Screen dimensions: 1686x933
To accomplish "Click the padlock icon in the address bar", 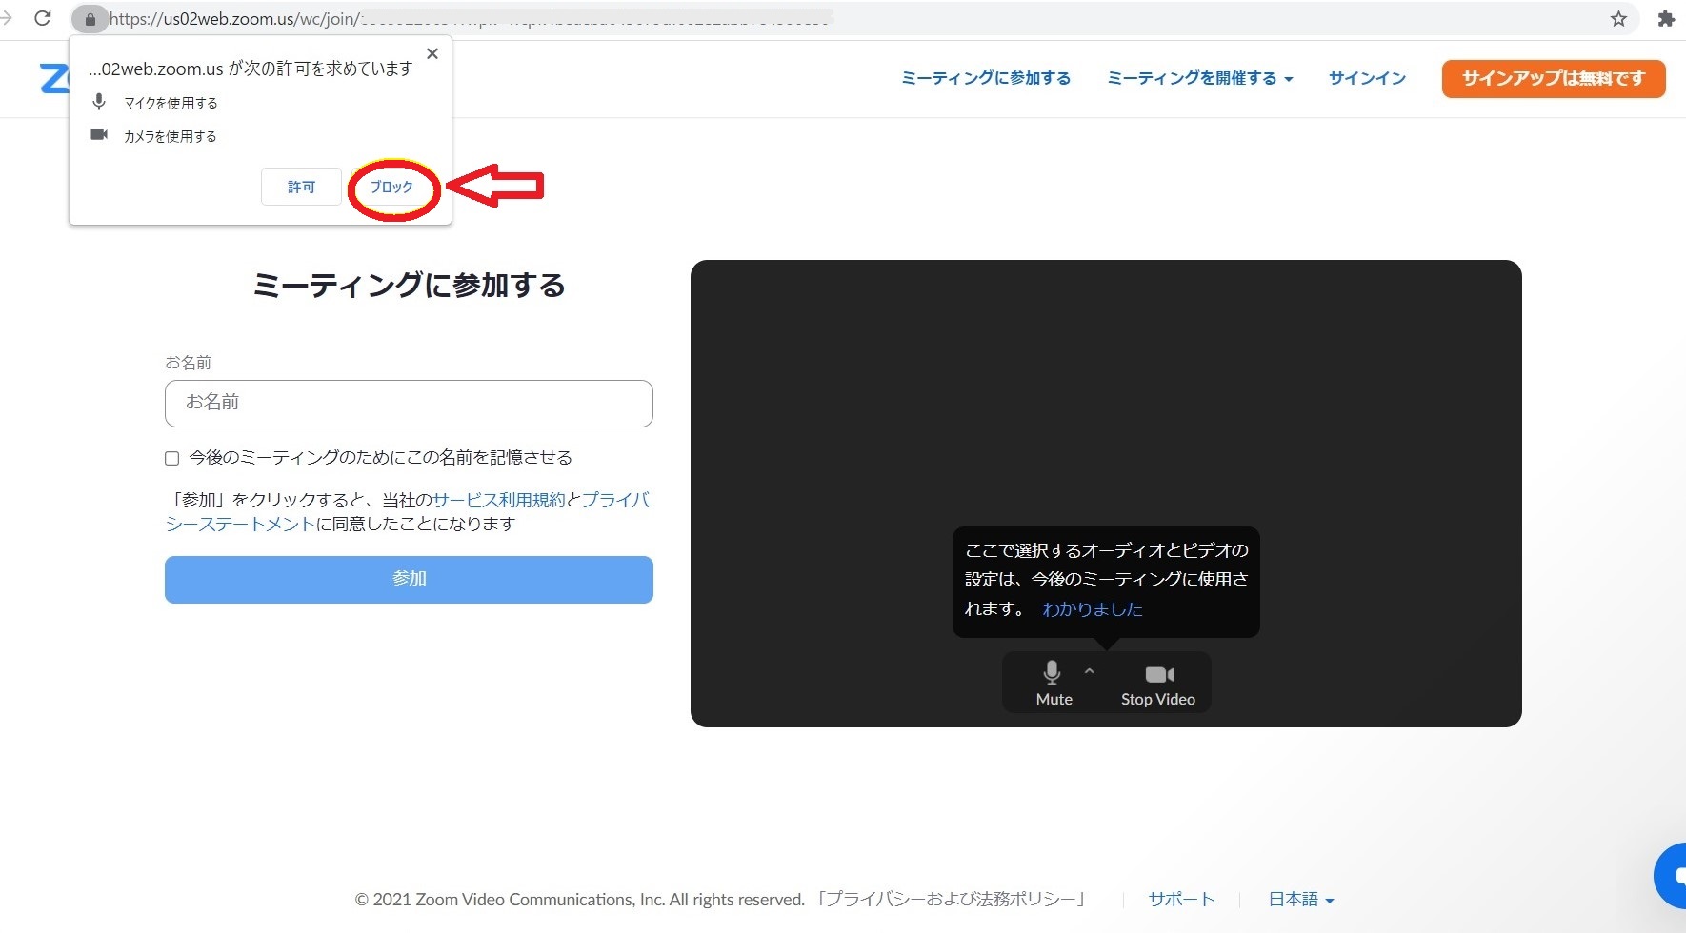I will click(x=90, y=18).
